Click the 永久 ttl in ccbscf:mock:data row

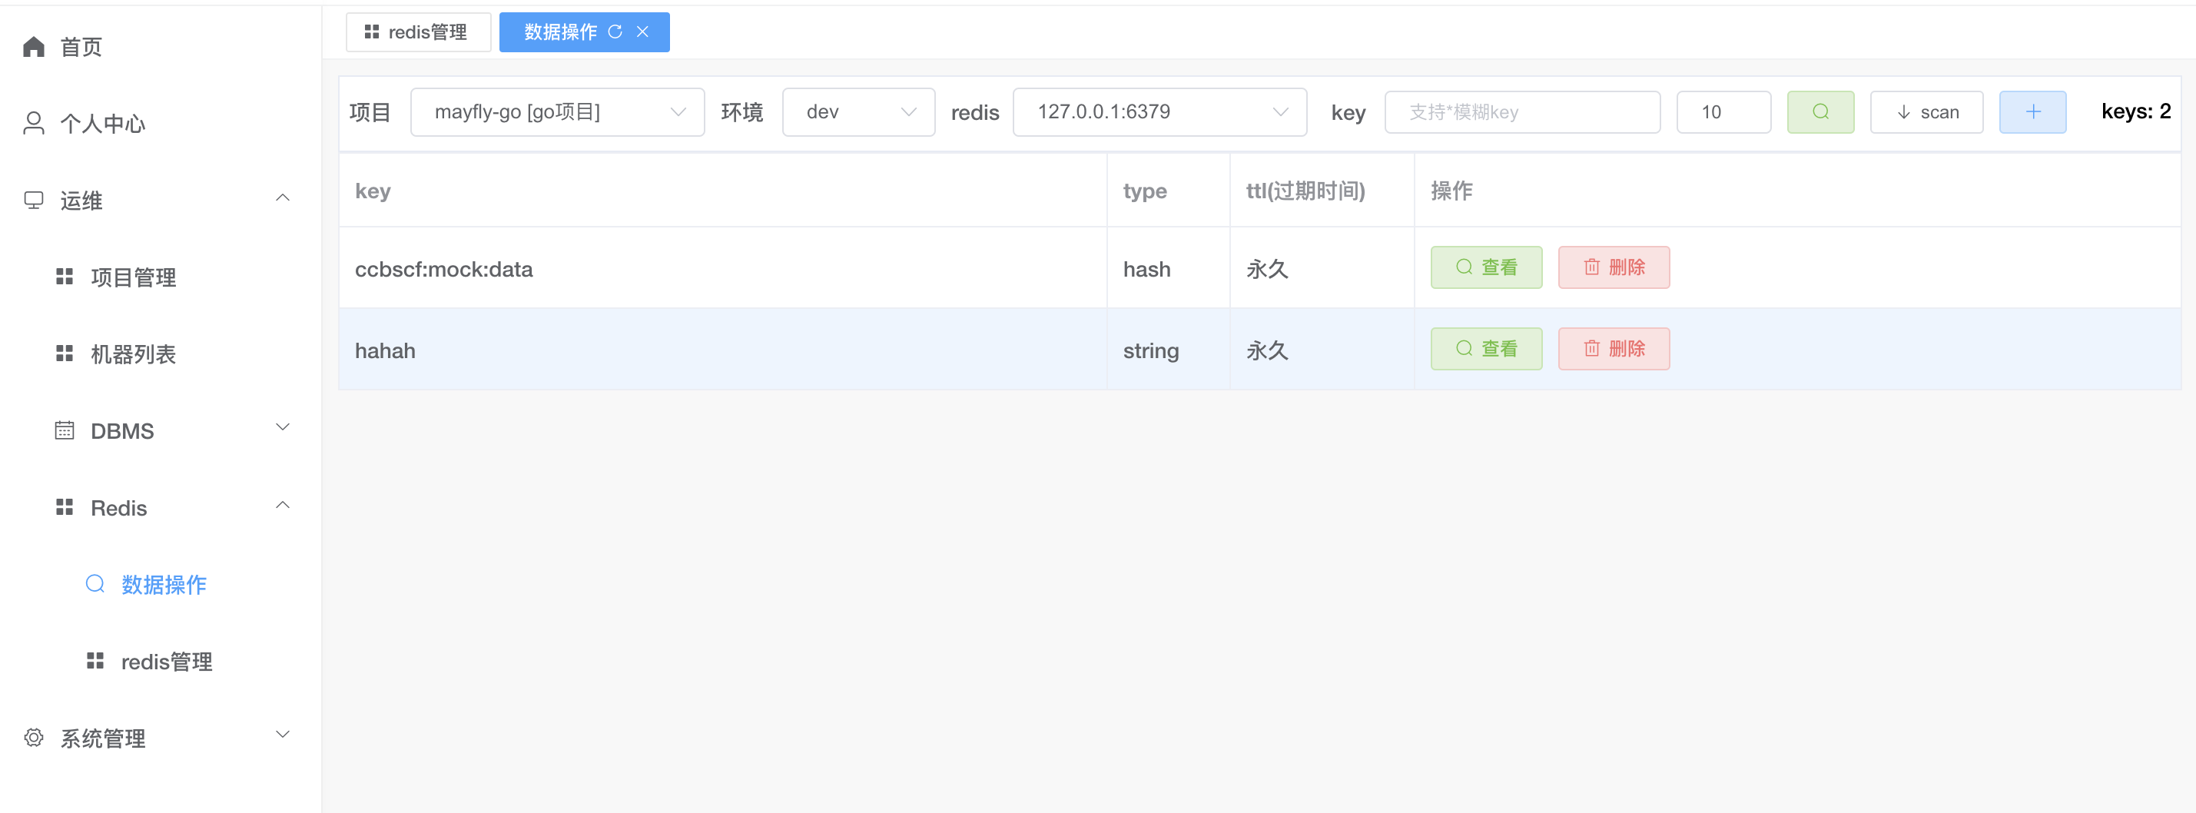coord(1267,269)
